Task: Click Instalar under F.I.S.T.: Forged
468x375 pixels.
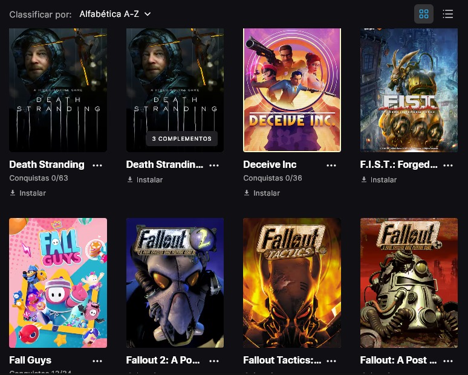Action: pyautogui.click(x=379, y=180)
